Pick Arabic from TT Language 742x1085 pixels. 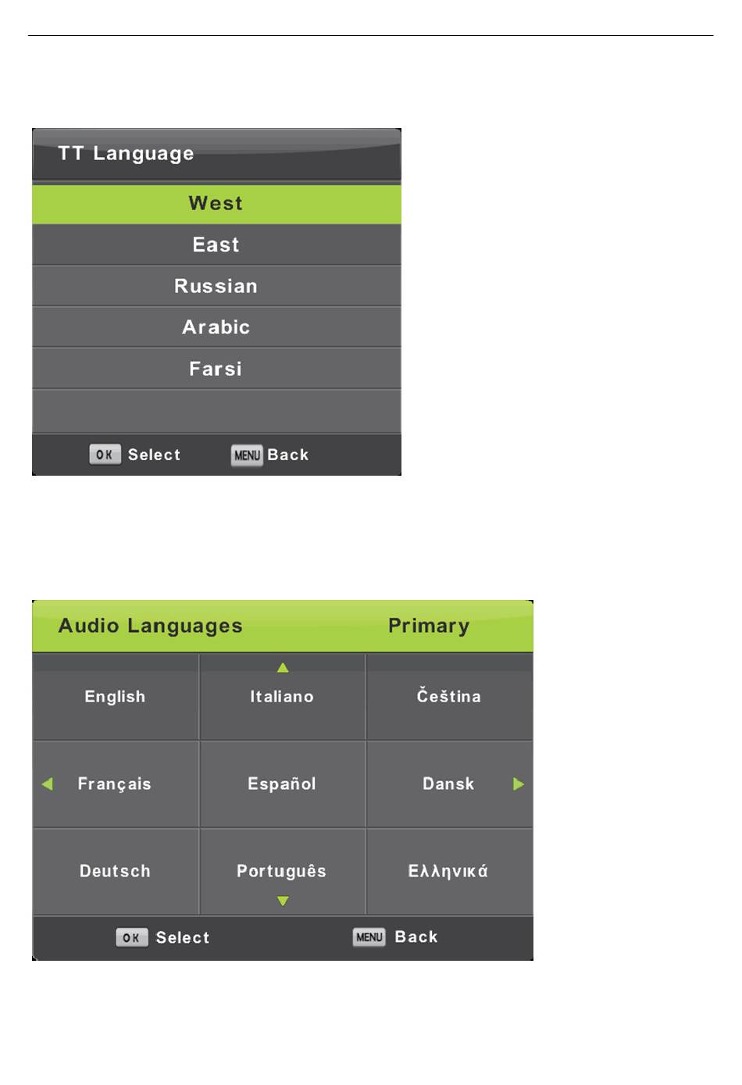click(x=216, y=327)
